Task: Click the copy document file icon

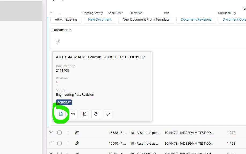Action: click(84, 114)
